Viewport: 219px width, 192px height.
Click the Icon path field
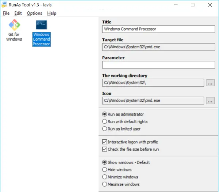pyautogui.click(x=153, y=101)
